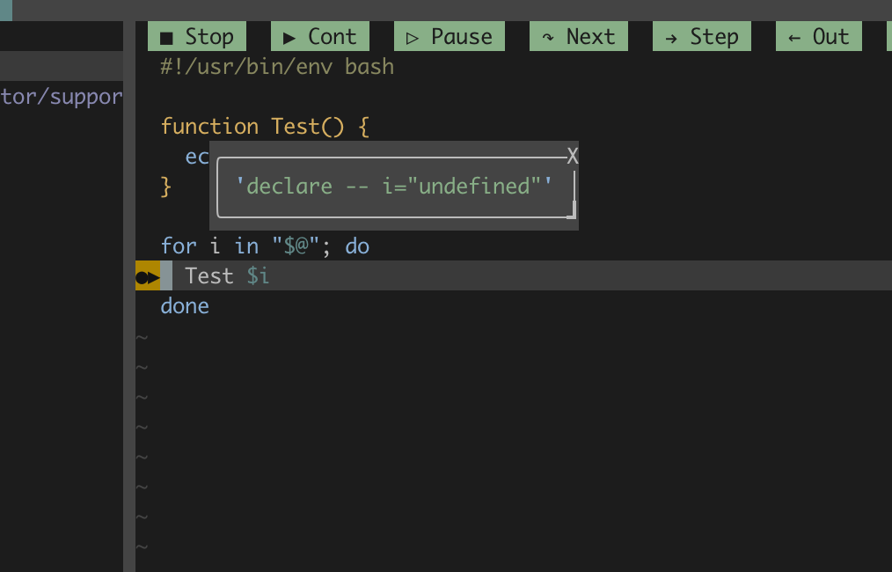Screen dimensions: 892x572
Task: Stop the debug session with the Stop icon
Action: coord(197,36)
